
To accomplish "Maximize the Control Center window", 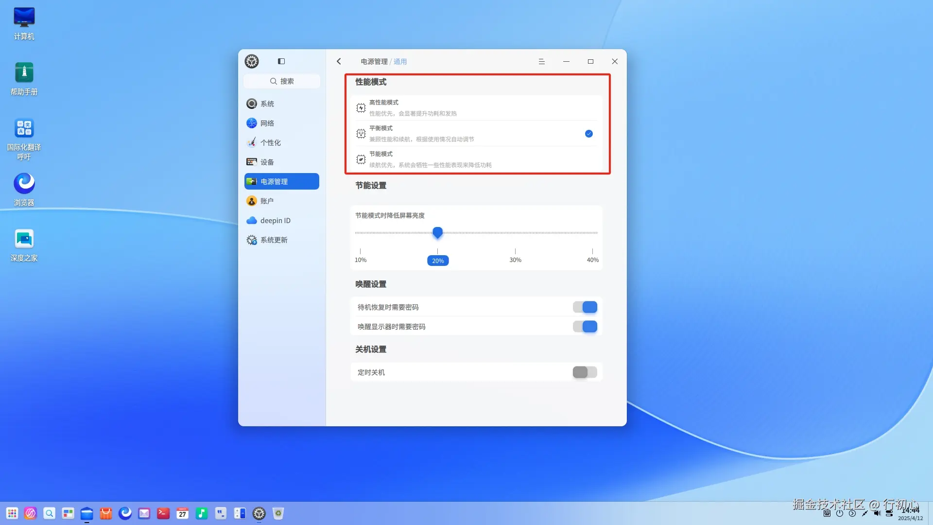I will [x=590, y=62].
